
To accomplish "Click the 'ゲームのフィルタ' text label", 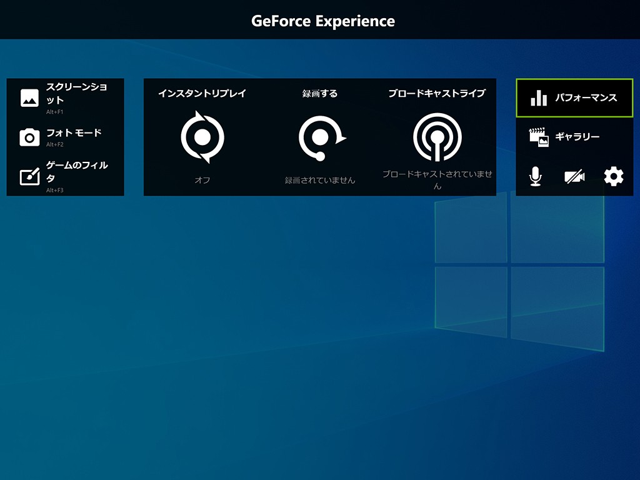I will 77,171.
